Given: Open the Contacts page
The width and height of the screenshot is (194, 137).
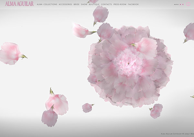Looking at the screenshot, I should (x=106, y=4).
